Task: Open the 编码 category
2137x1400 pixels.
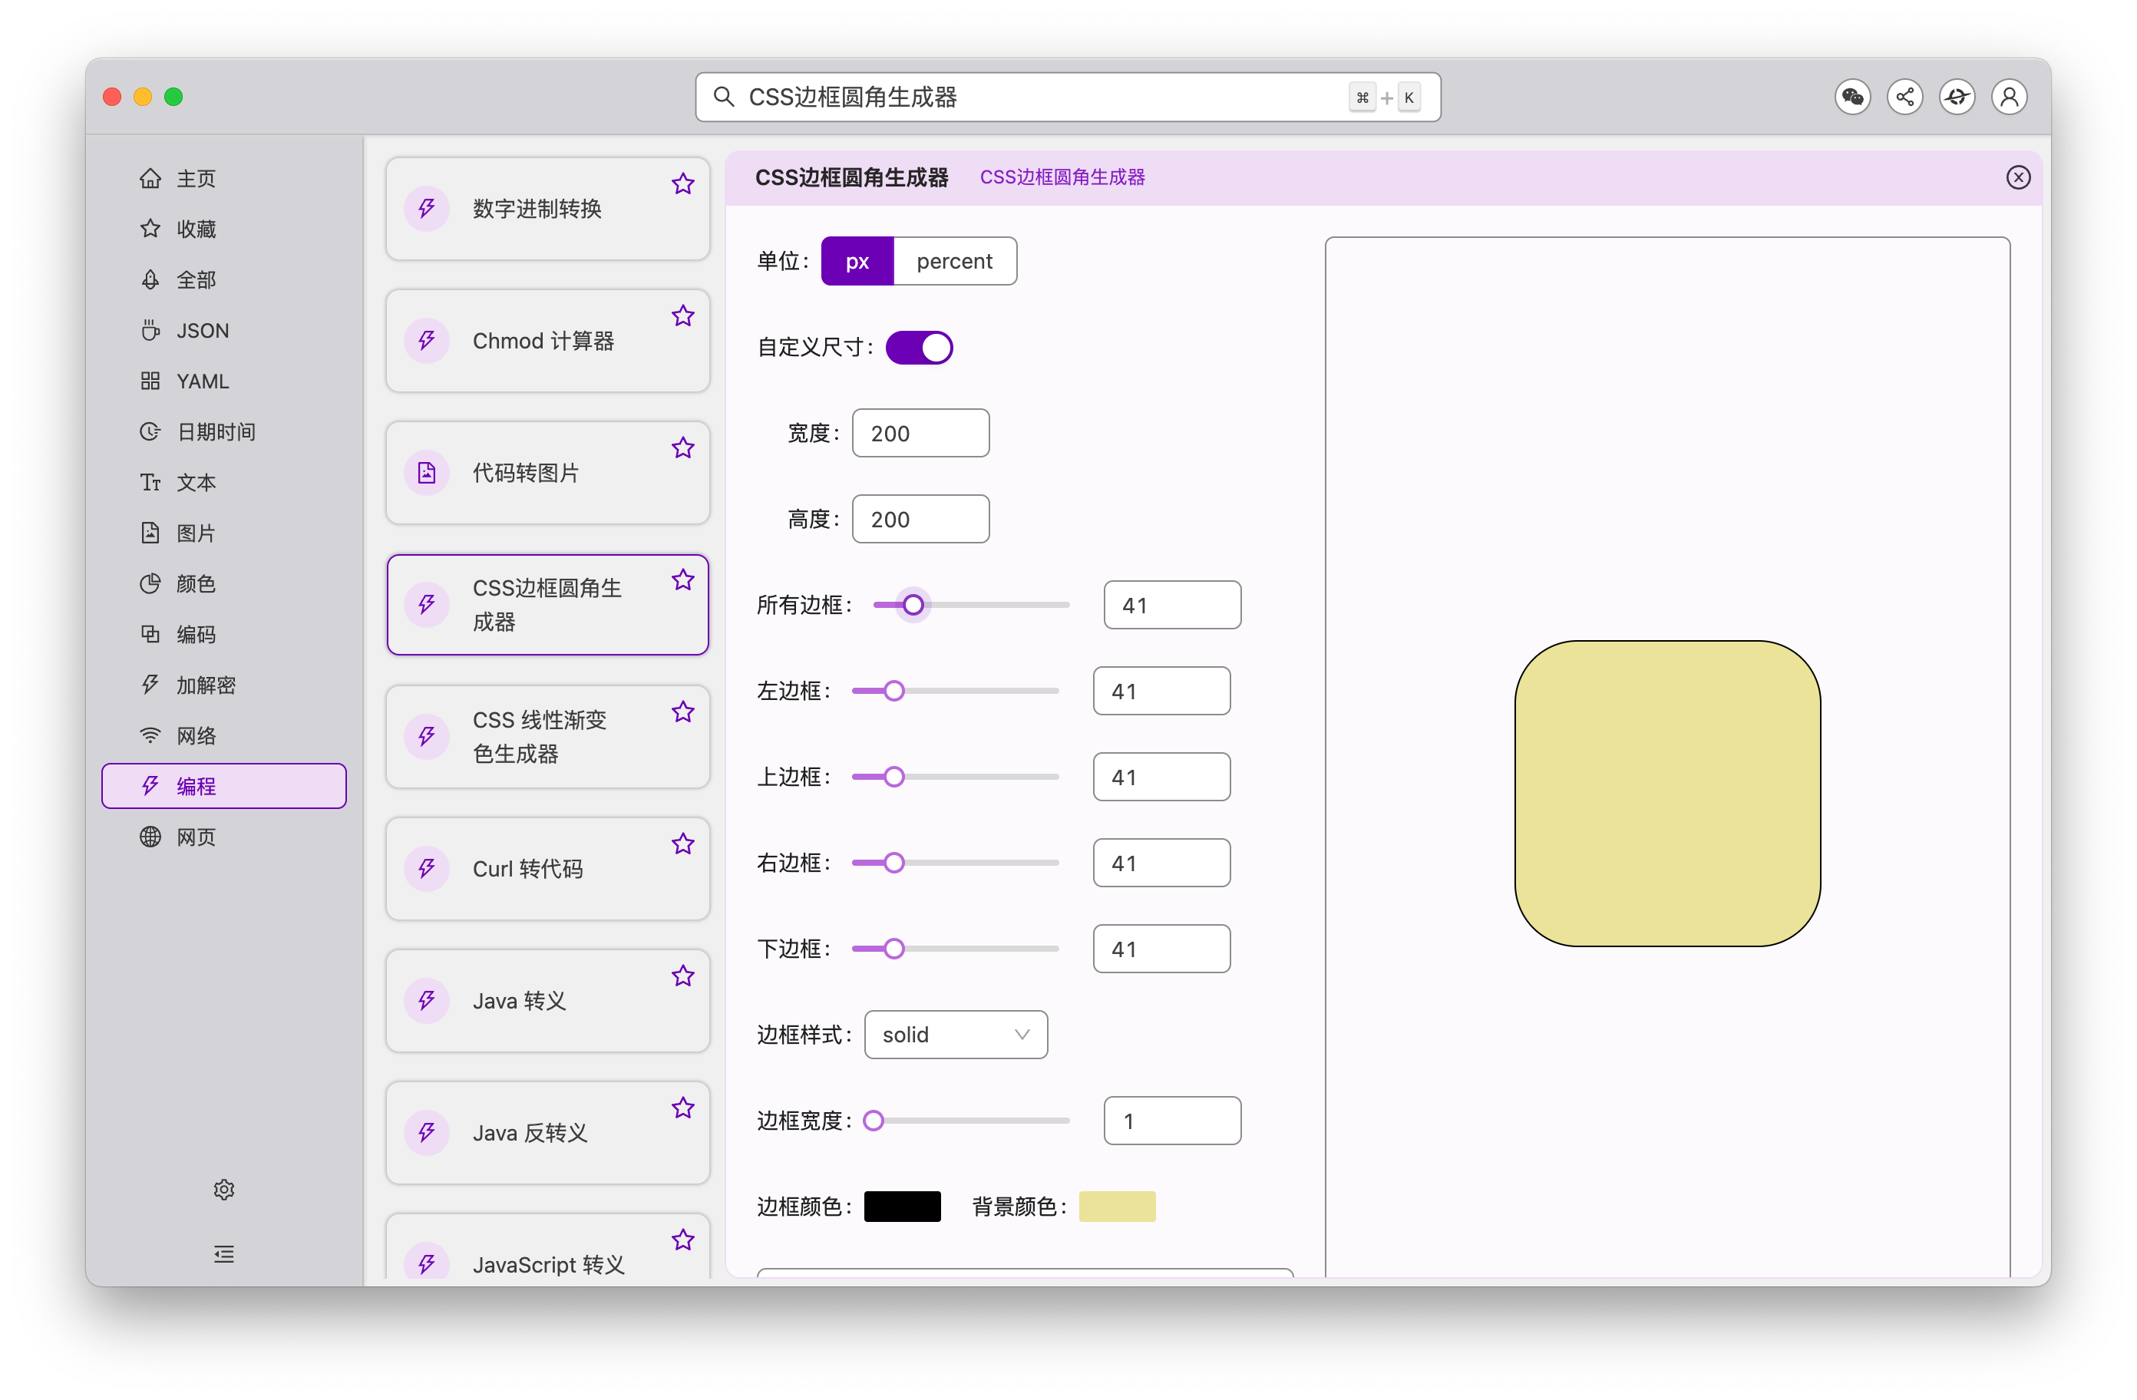Action: tap(223, 635)
